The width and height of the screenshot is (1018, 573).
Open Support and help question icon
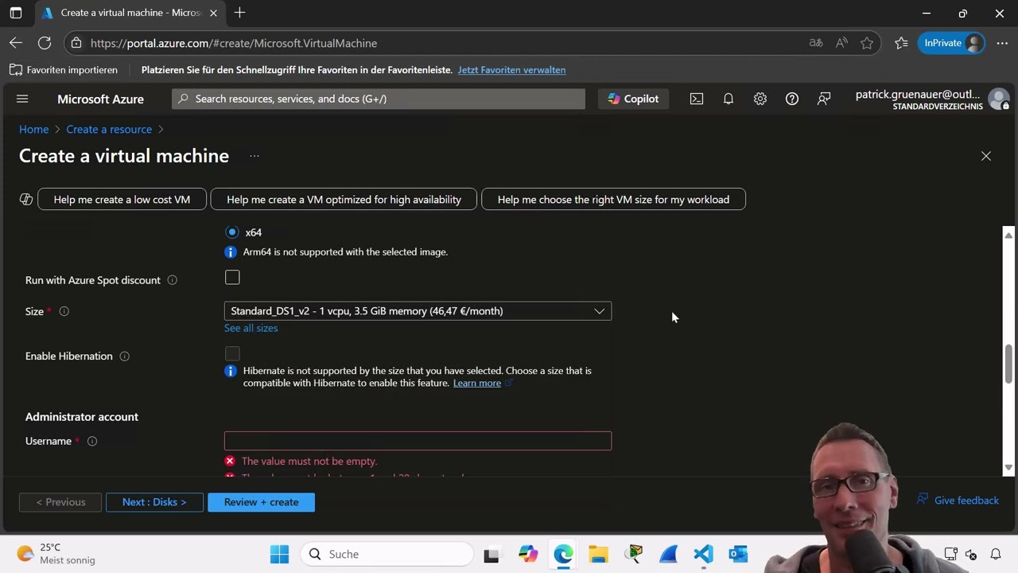pos(792,99)
